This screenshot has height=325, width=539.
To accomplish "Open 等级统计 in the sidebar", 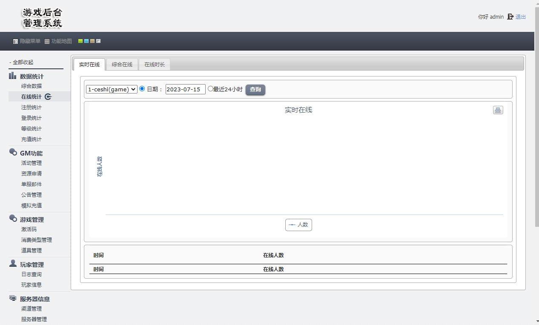I will tap(32, 129).
